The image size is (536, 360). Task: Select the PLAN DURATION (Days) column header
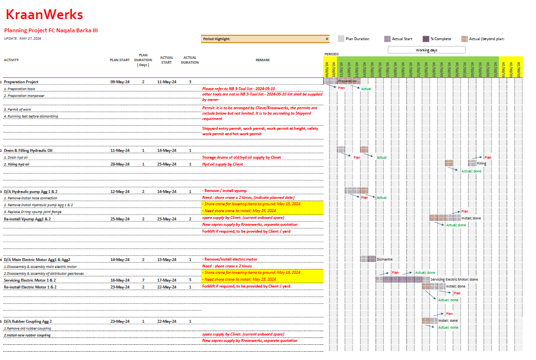coord(143,60)
